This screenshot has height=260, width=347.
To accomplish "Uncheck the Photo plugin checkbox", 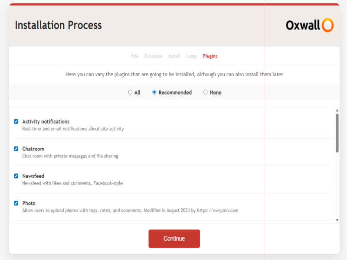I will [x=16, y=203].
